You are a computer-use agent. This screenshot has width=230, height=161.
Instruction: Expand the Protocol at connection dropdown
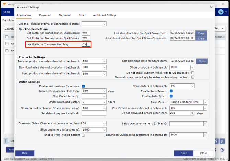104,24
